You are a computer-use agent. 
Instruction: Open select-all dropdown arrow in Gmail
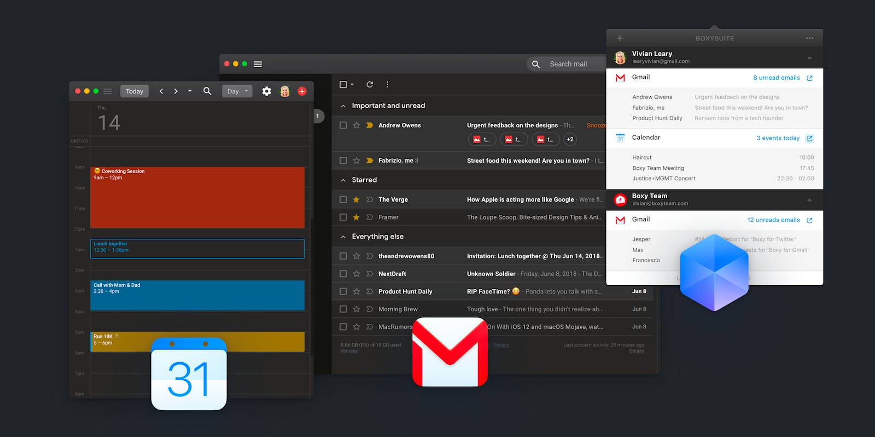click(x=352, y=85)
